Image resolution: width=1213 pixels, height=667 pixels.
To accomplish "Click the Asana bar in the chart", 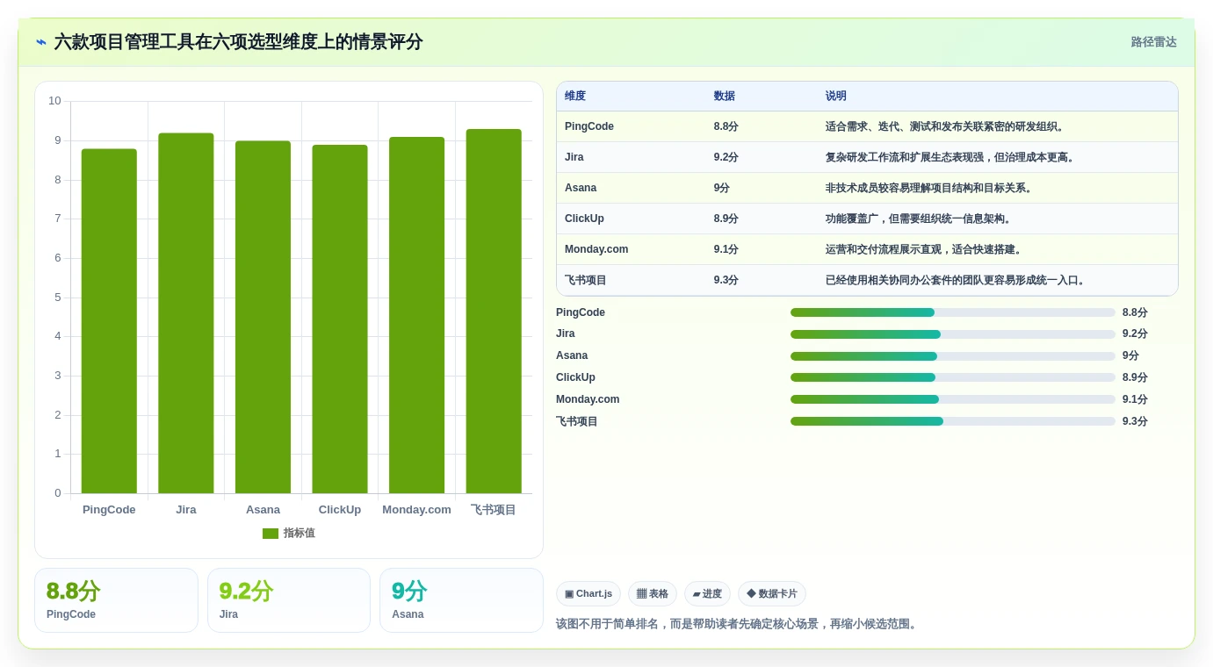I will click(263, 317).
